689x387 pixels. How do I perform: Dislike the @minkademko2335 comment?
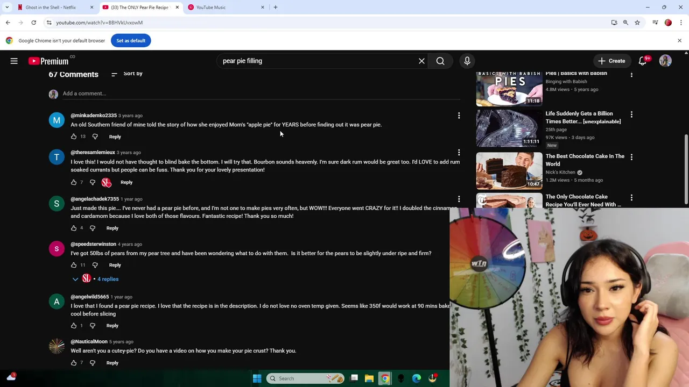tap(95, 137)
